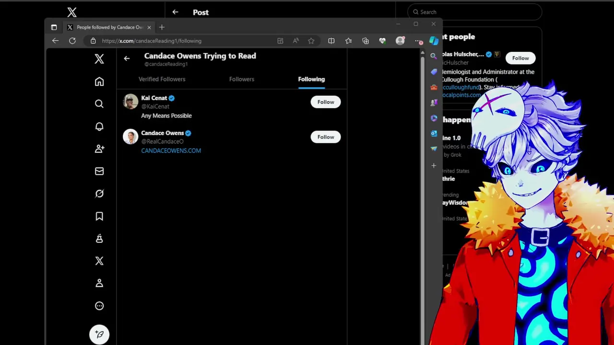Open Edge sidebar search icon
614x345 pixels.
pos(434,56)
